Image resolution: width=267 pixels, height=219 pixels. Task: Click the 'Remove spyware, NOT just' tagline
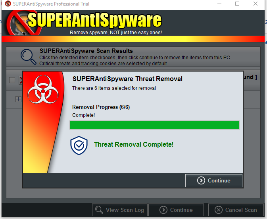tap(116, 33)
